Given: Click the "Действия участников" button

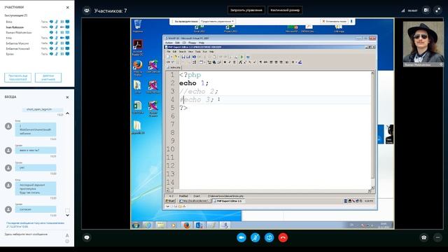Looking at the screenshot, I should pos(48,78).
